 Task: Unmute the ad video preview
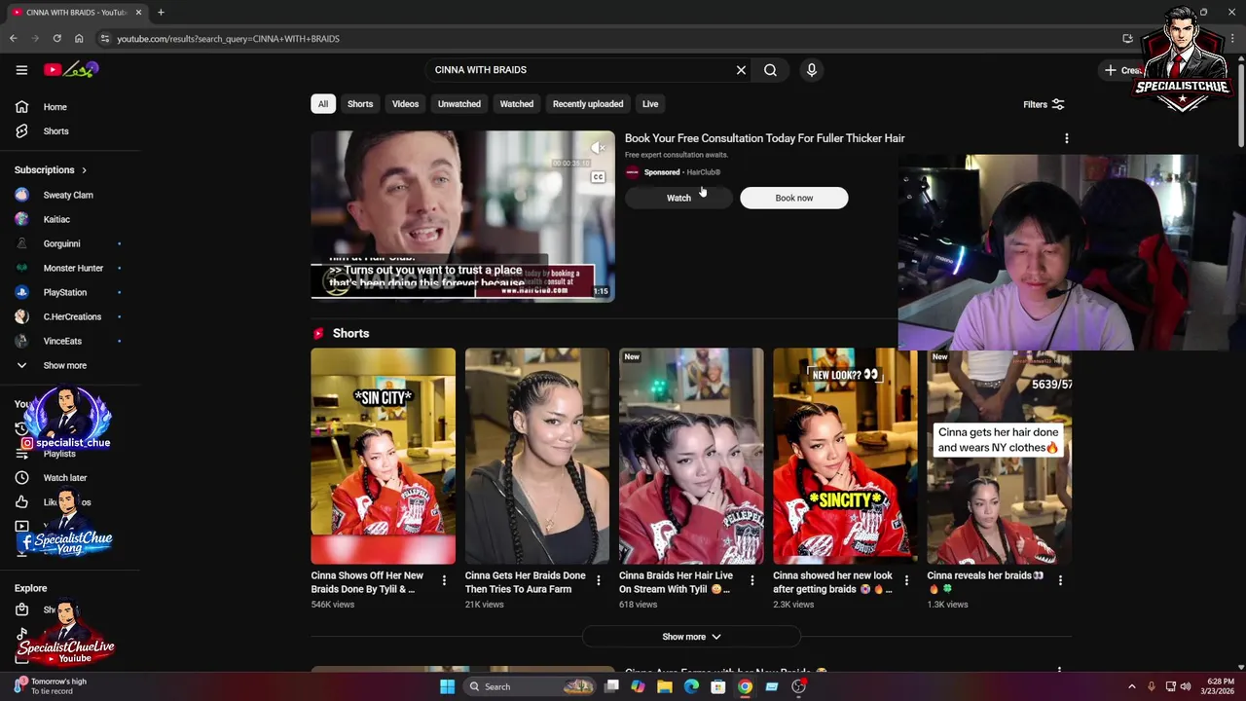point(599,147)
